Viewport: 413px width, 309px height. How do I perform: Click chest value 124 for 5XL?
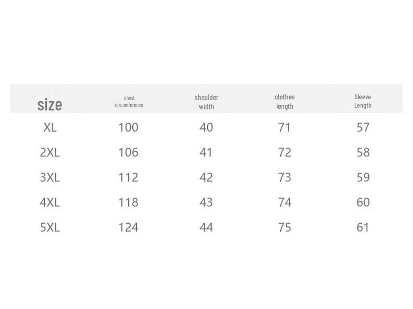pos(128,227)
